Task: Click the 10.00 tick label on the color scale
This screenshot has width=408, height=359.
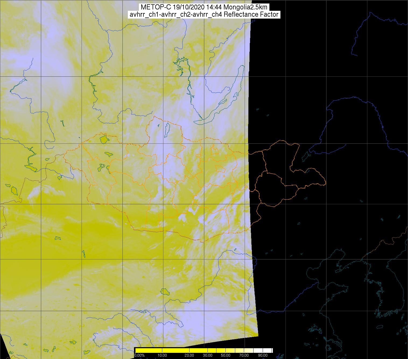Action: click(162, 355)
